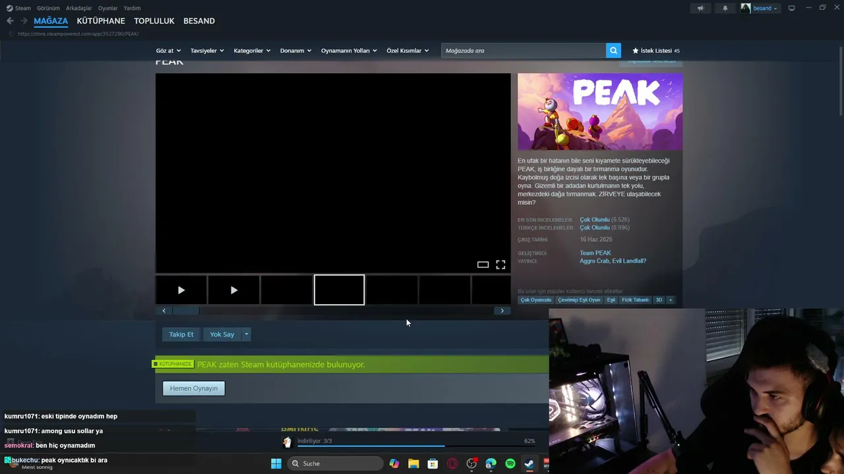
Task: Expand the Kategoriler dropdown
Action: click(x=253, y=51)
